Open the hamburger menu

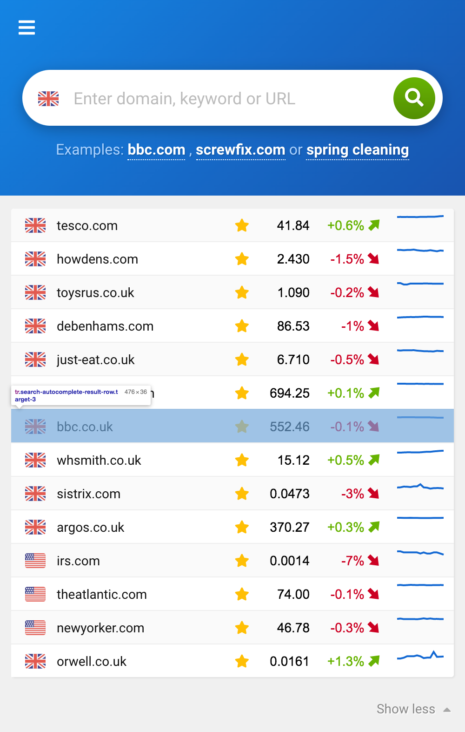pos(27,27)
